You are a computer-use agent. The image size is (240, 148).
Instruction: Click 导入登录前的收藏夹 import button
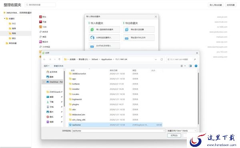tap(104, 29)
